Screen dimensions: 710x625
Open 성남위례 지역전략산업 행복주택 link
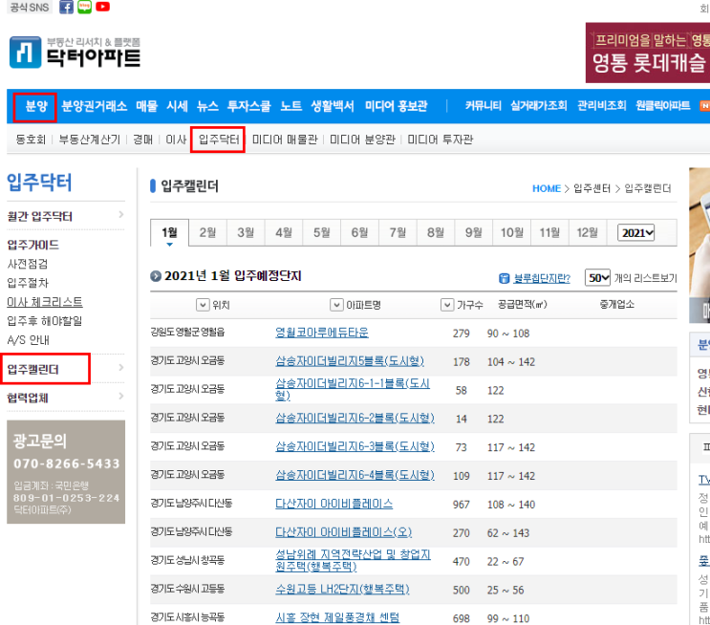354,560
